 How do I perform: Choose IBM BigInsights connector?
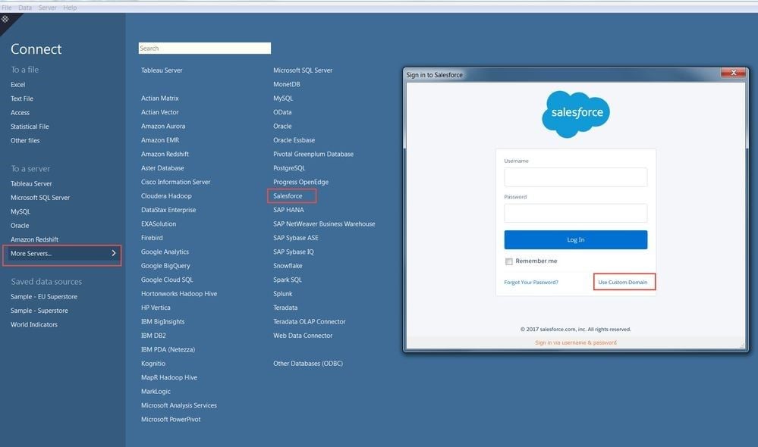162,322
